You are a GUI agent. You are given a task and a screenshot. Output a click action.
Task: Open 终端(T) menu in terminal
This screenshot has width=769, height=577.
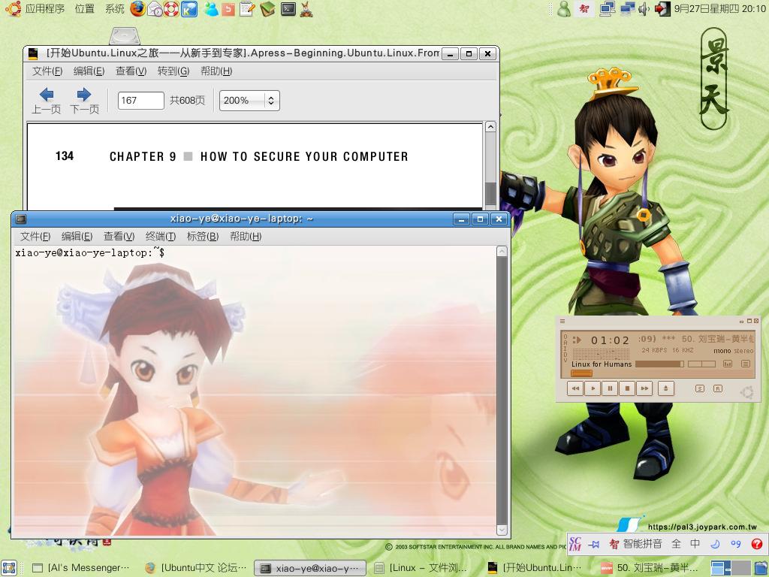tap(161, 237)
